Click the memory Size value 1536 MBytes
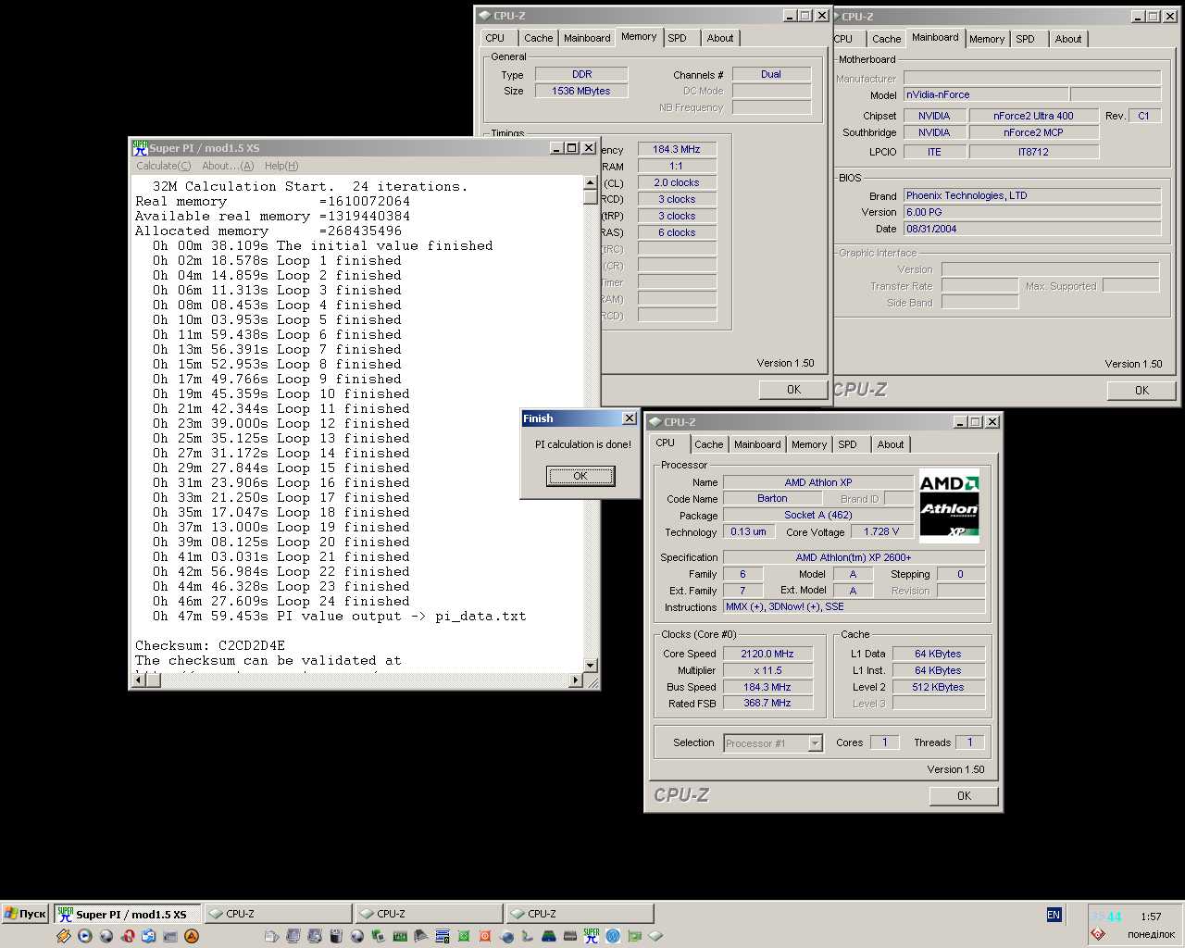Screen dimensions: 1185x948 pos(580,91)
